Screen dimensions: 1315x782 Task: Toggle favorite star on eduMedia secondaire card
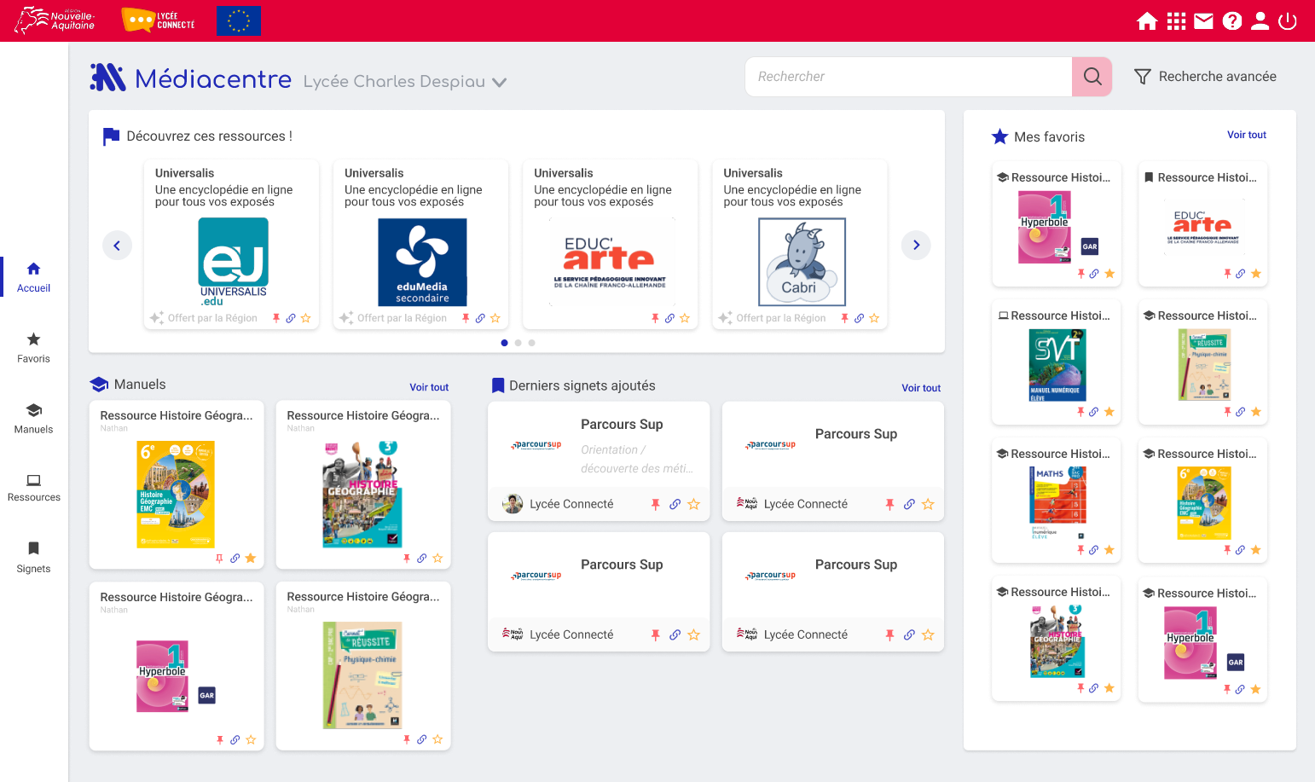click(x=495, y=318)
